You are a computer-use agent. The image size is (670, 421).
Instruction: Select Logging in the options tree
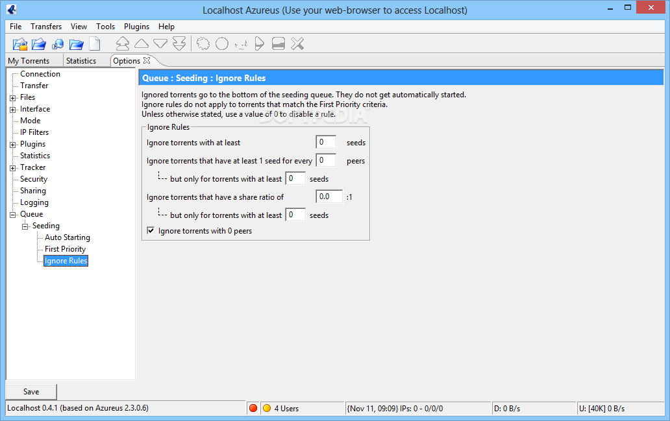coord(34,202)
